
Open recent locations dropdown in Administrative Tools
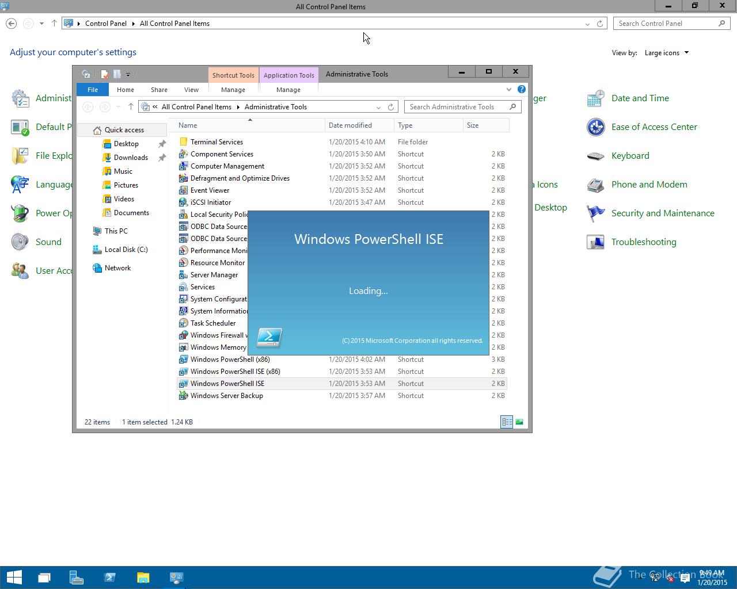click(x=118, y=107)
